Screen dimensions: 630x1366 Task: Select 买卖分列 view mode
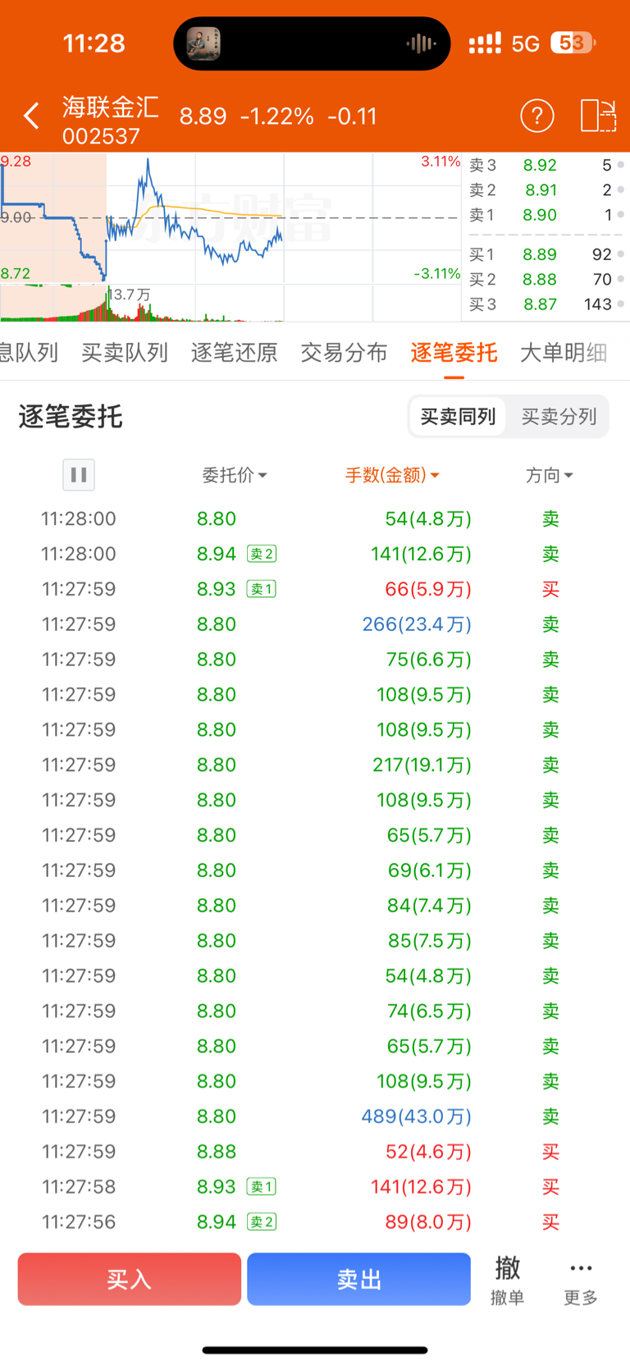coord(559,417)
